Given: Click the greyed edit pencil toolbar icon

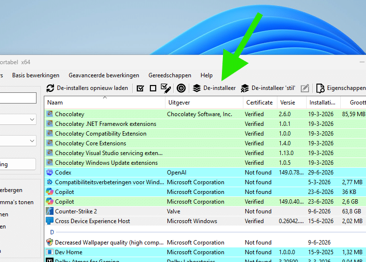Looking at the screenshot, I should [305, 88].
